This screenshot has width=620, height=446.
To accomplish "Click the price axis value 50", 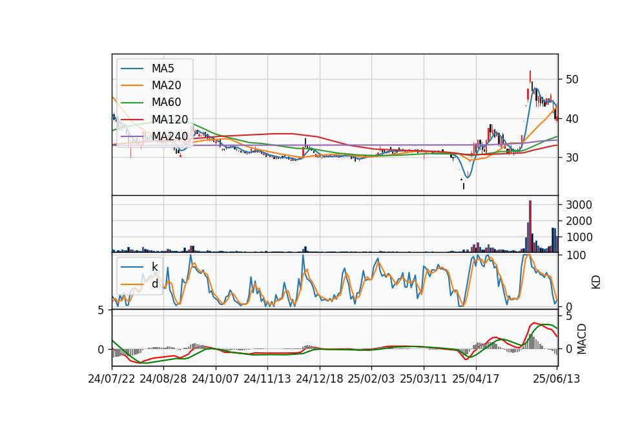I will click(x=572, y=80).
